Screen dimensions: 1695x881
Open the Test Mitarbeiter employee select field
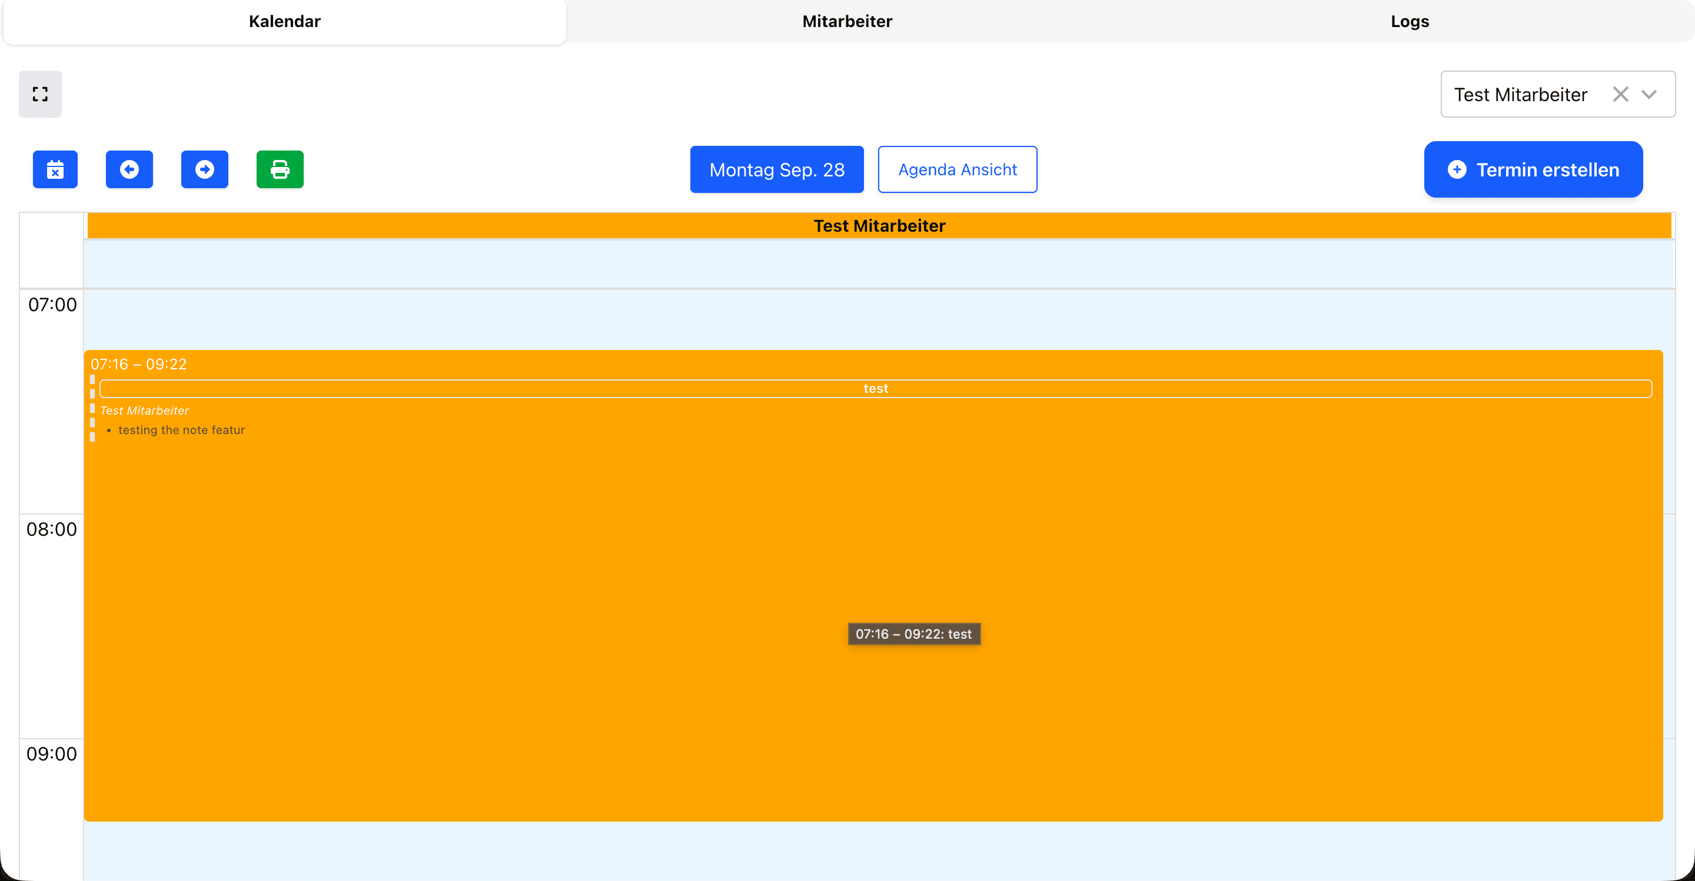1558,94
